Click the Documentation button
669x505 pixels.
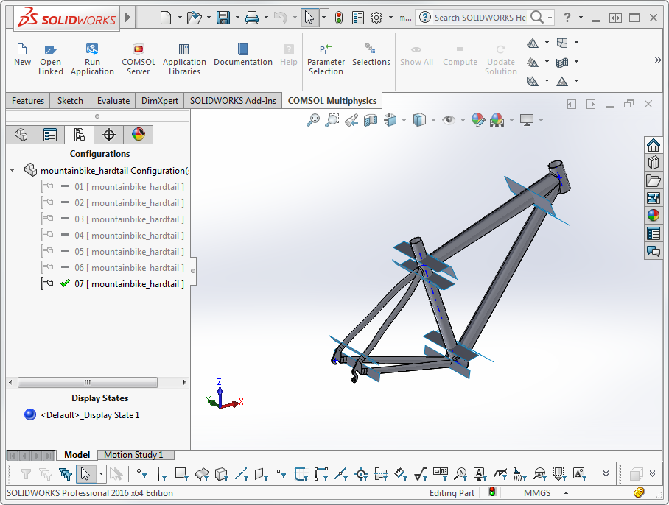click(242, 55)
